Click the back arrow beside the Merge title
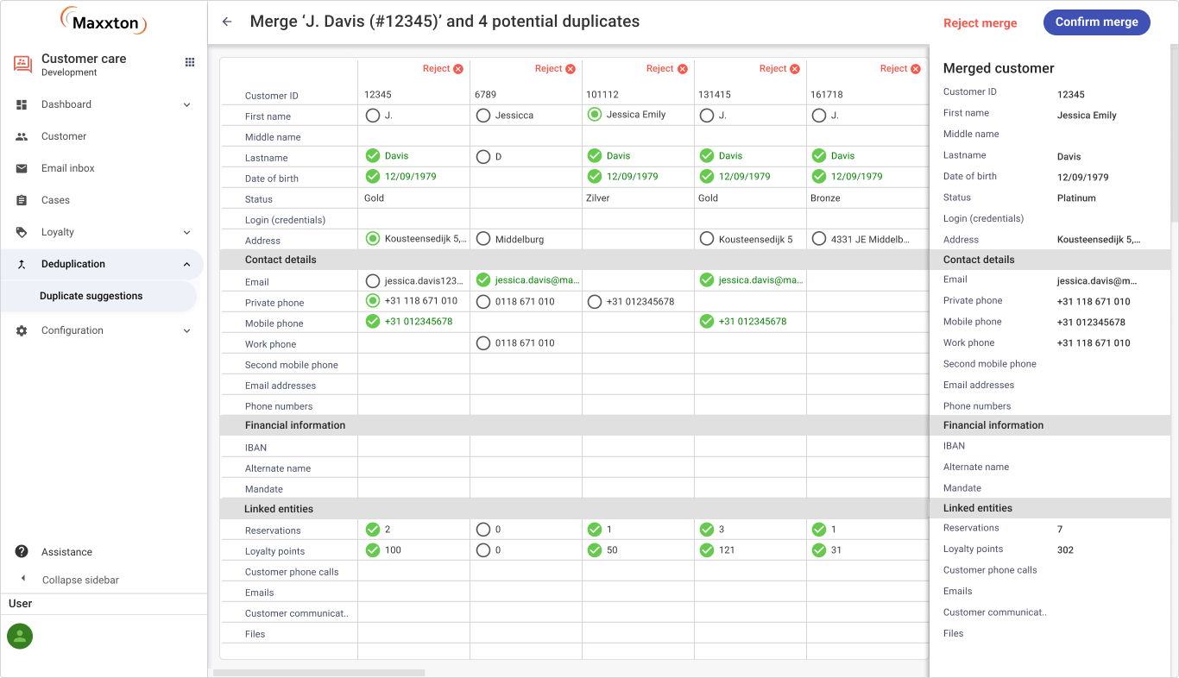The image size is (1179, 678). pos(227,22)
